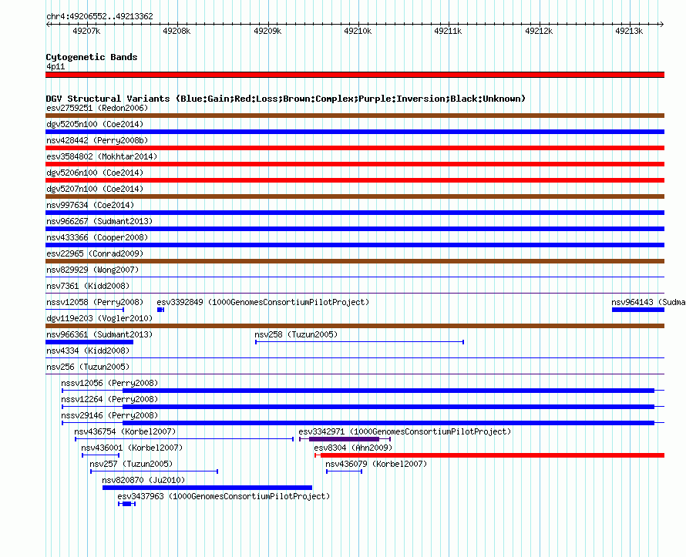Select the nsv436001 short span glyph
Screen dimensions: 686x557
101,455
